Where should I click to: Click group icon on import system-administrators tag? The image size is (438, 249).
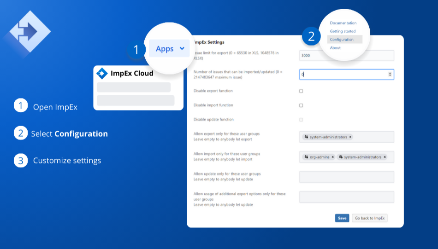coord(341,157)
